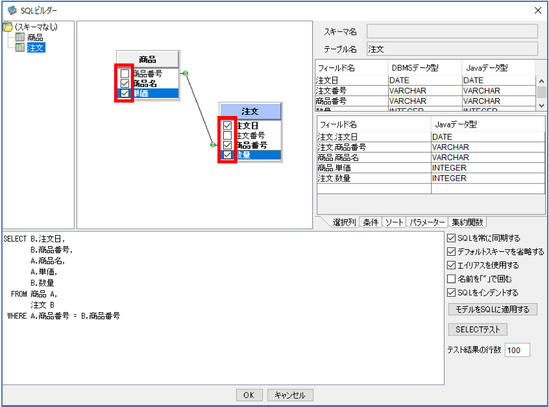Click scroll up arrow in field list

pos(541,81)
